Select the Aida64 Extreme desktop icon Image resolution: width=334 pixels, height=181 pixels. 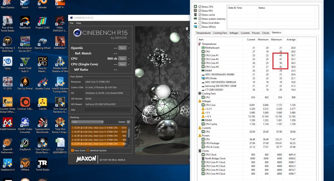coord(8,124)
